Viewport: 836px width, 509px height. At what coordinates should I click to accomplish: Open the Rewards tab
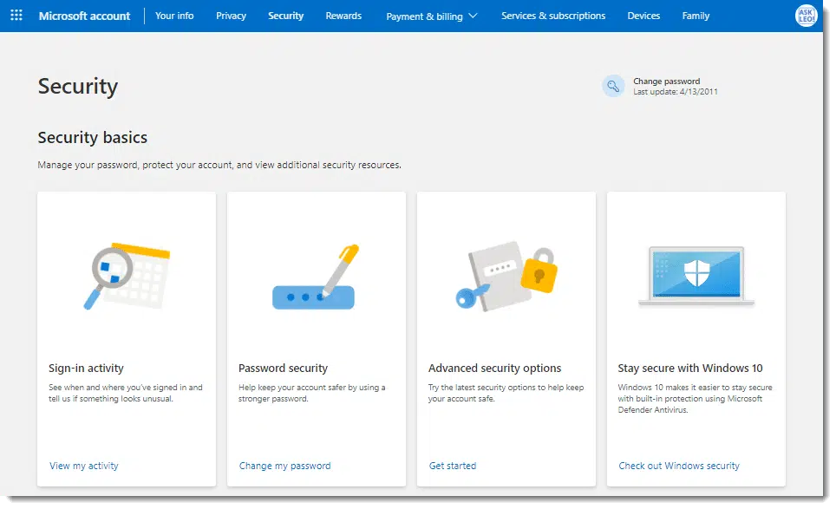[x=343, y=16]
